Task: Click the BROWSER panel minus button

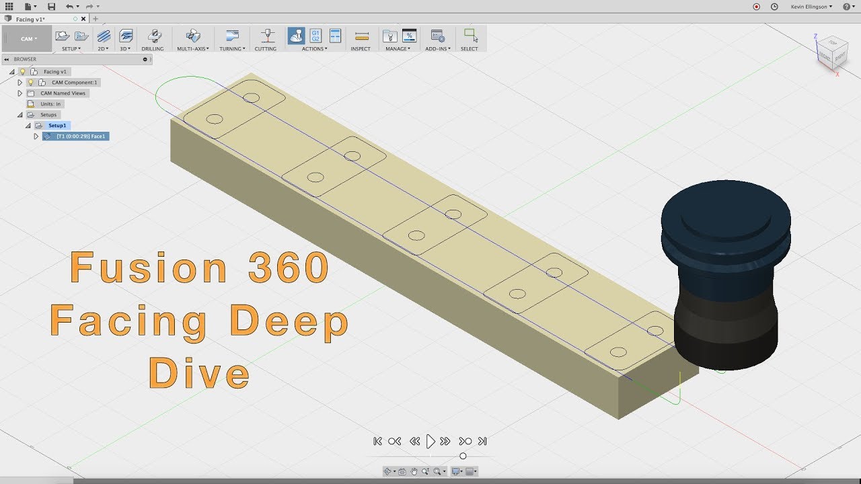Action: click(145, 59)
